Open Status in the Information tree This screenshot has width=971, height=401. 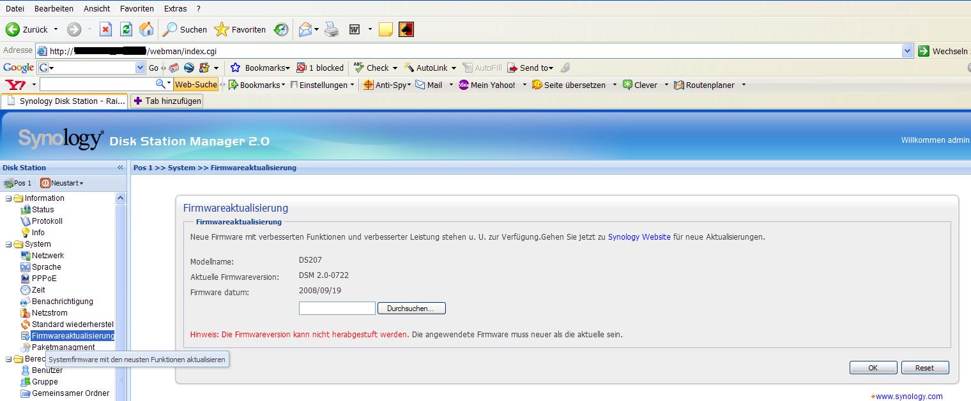coord(43,210)
